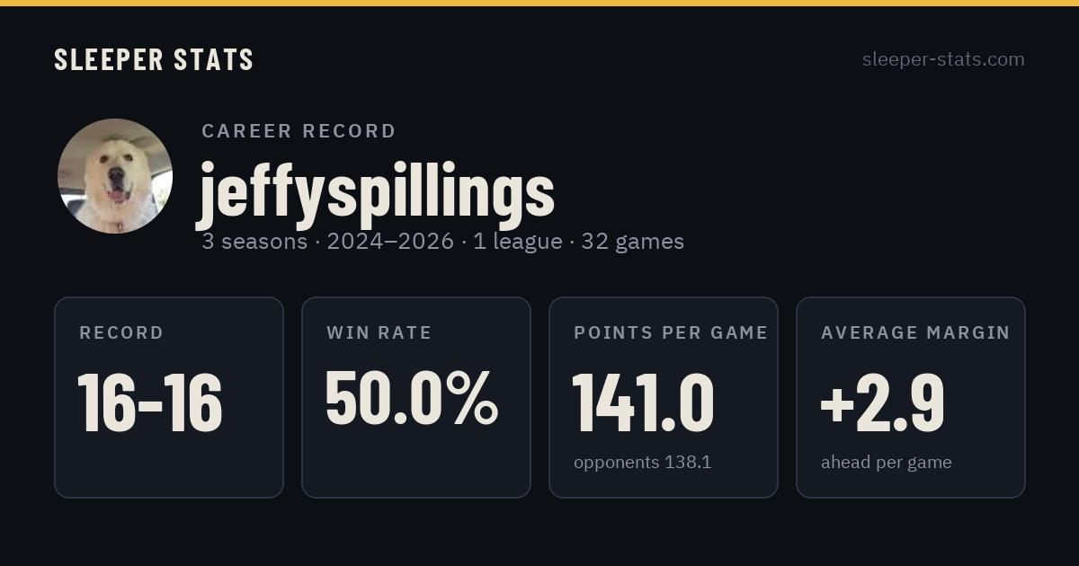
Task: Click the ahead per game caption
Action: point(886,464)
